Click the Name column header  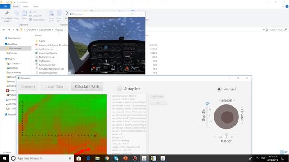coord(38,35)
